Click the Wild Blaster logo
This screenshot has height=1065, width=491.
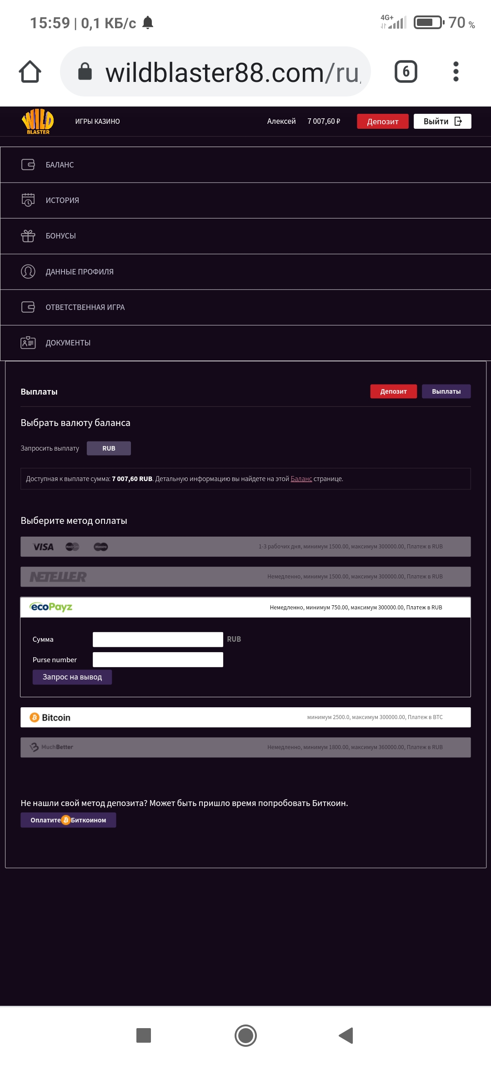click(38, 122)
